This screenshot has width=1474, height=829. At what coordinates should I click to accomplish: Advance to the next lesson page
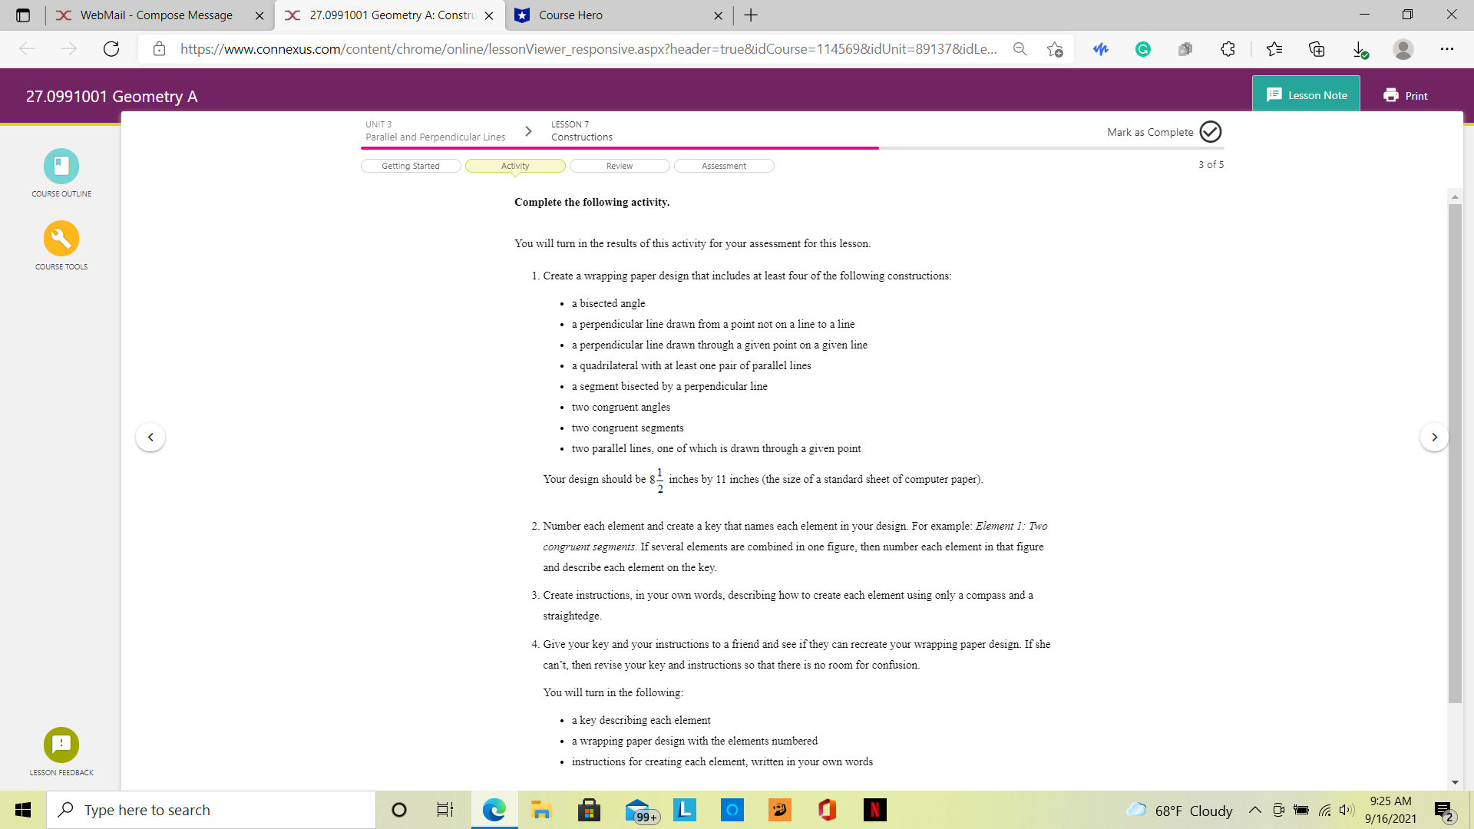tap(1434, 437)
